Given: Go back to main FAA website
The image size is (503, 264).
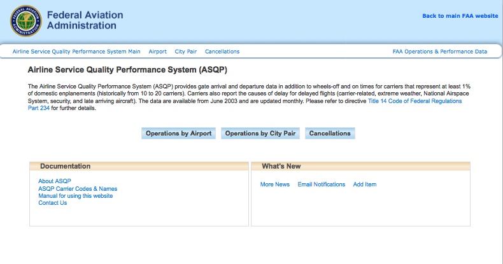Looking at the screenshot, I should [x=460, y=16].
